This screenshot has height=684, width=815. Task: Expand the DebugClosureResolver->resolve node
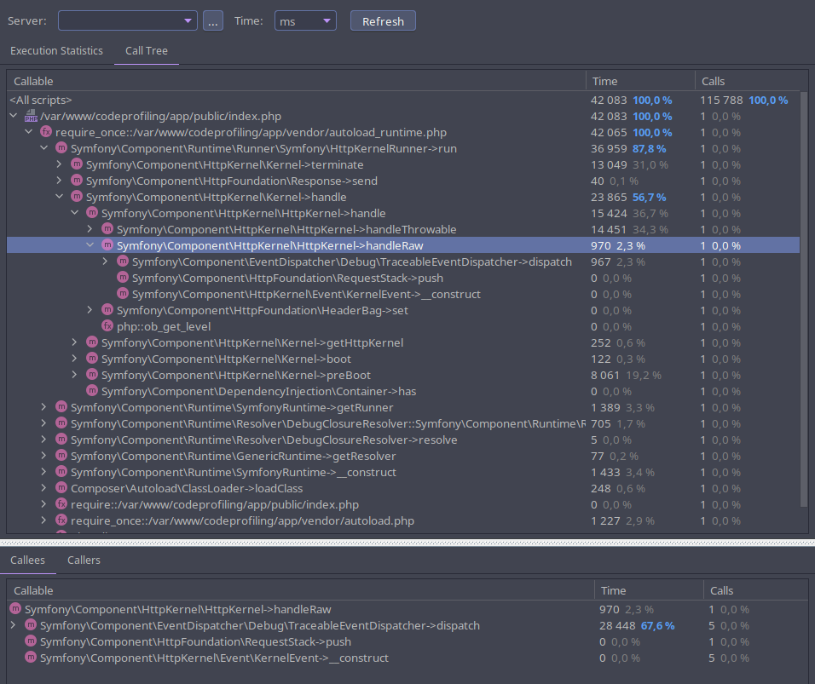(x=44, y=440)
